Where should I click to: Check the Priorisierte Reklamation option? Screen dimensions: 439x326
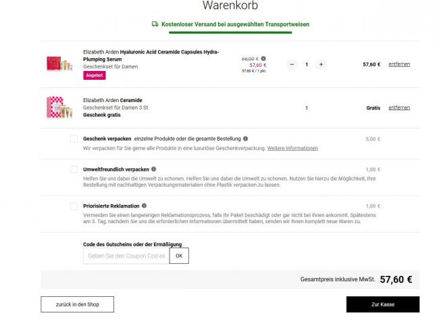[74, 206]
